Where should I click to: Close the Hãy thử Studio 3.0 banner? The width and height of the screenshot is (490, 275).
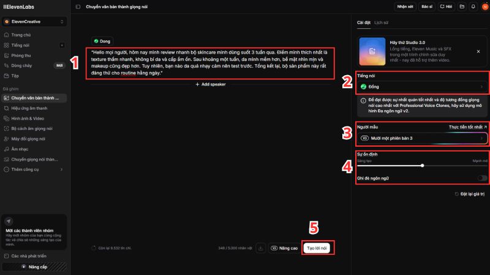point(478,51)
